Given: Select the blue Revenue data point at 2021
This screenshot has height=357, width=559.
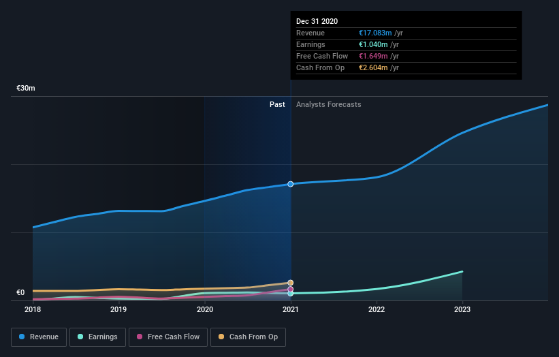Looking at the screenshot, I should pos(291,184).
